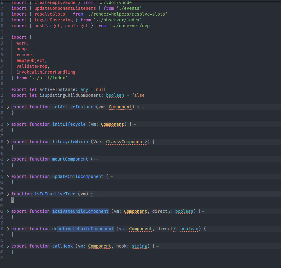Click the underlined 'any' type annotation

pyautogui.click(x=84, y=90)
